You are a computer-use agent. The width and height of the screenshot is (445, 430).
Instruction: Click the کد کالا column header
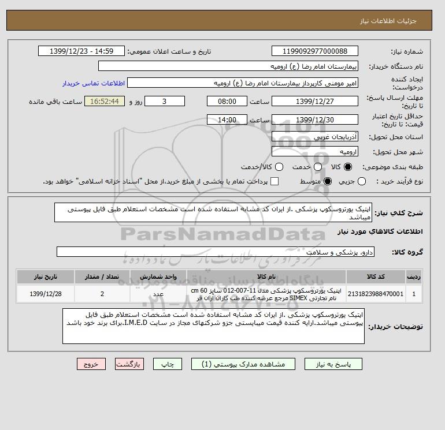coord(376,276)
